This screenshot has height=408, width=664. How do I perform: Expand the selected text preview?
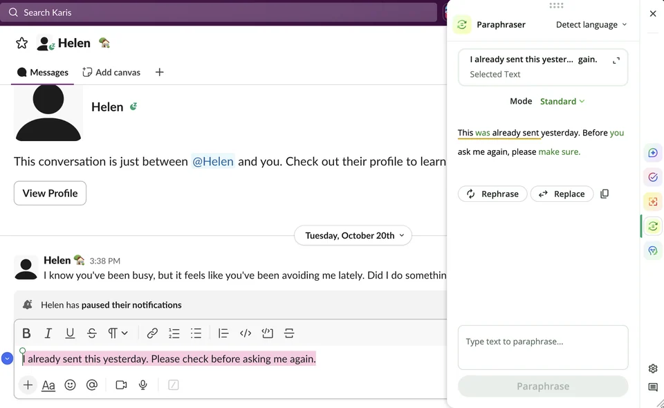pyautogui.click(x=616, y=61)
